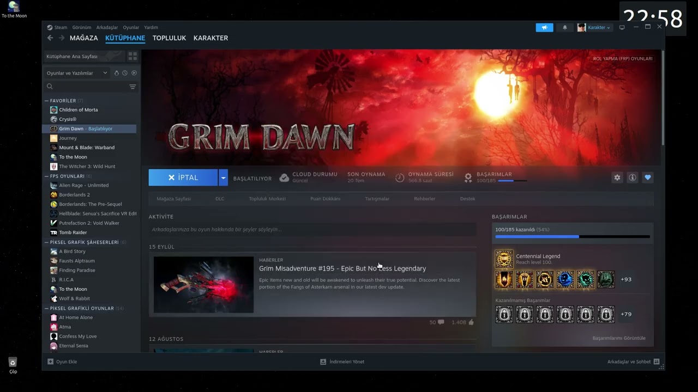Open the notifications bell icon
Viewport: 698px width, 392px height.
[x=565, y=27]
